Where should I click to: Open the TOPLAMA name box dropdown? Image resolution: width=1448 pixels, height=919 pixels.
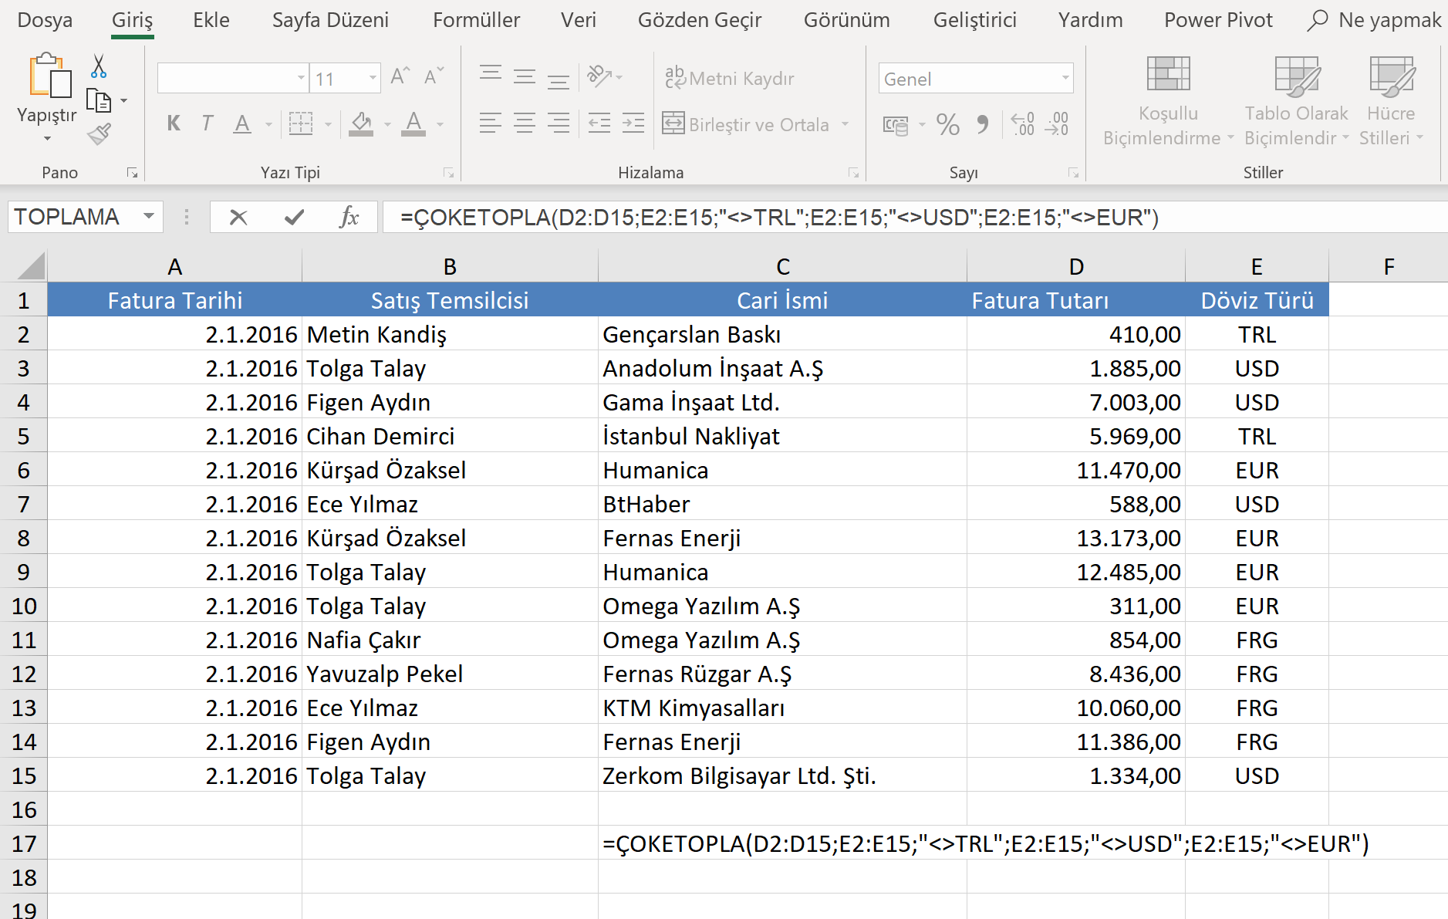[148, 217]
